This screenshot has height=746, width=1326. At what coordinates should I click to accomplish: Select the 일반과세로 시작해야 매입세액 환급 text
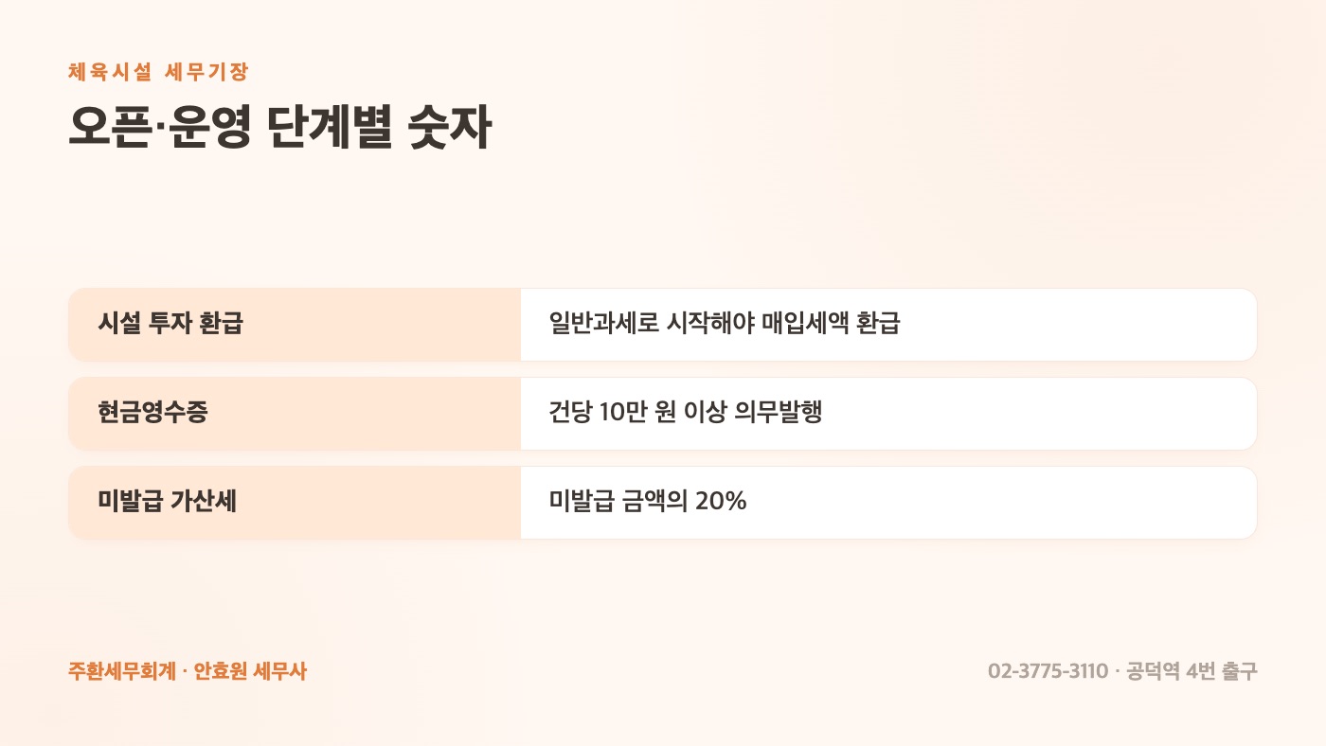725,324
